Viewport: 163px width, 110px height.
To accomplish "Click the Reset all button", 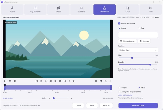I will (x=106, y=105).
